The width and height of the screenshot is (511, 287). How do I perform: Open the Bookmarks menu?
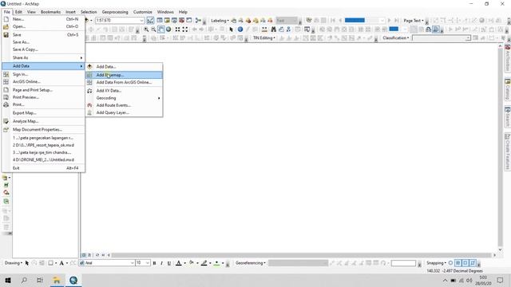click(50, 12)
